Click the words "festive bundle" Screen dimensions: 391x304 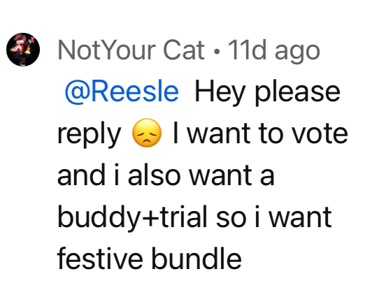pos(150,259)
